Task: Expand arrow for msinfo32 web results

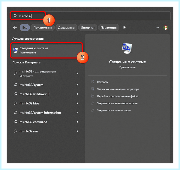Action: (77, 73)
